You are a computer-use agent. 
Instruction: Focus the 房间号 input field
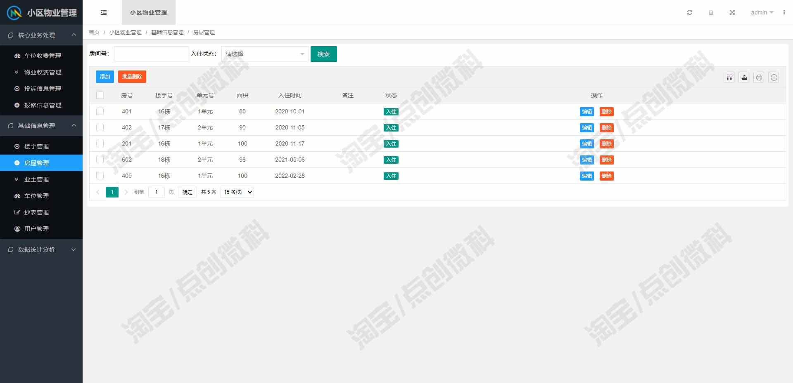(x=152, y=54)
